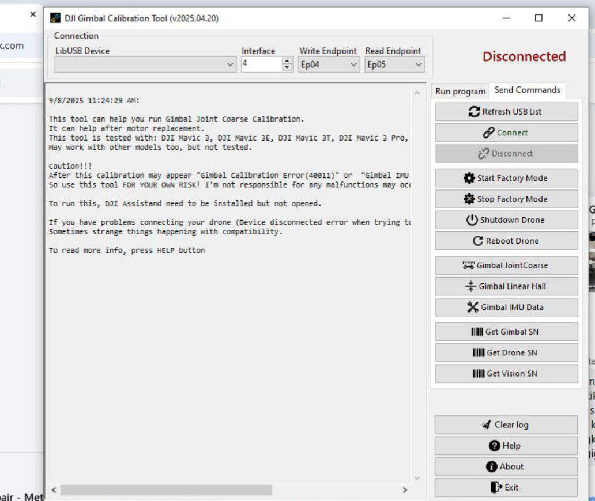595x501 pixels.
Task: Click the Gimbal Linear Hall icon
Action: point(470,286)
